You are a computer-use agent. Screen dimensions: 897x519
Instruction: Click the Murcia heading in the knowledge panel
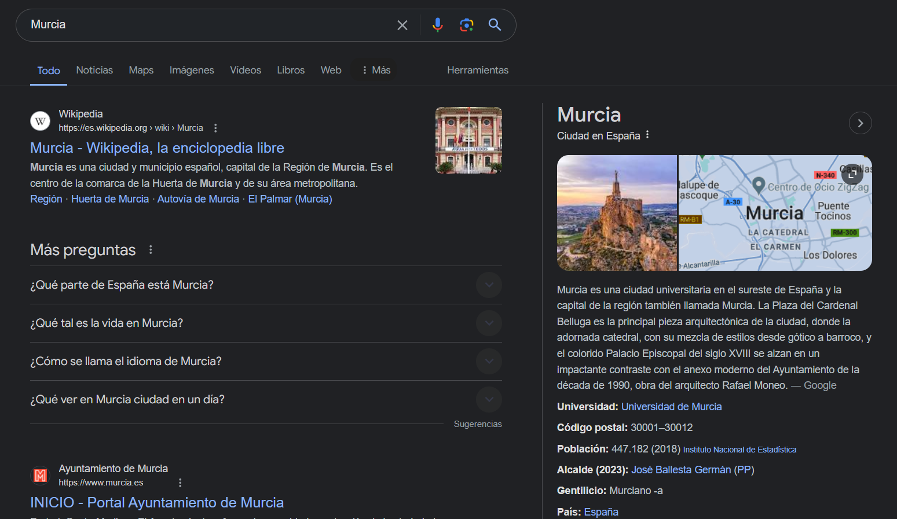589,115
